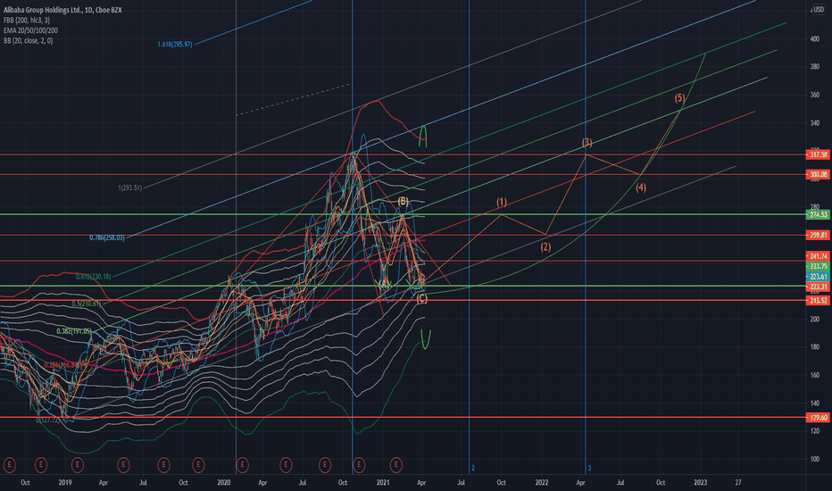The height and width of the screenshot is (491, 832).
Task: Click the 317.58 red price tag
Action: tap(819, 154)
